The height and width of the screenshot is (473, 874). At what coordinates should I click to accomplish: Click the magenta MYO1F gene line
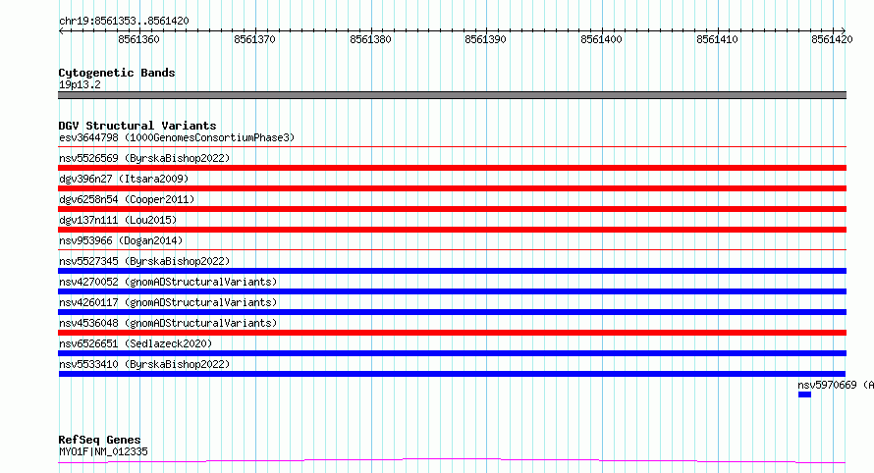tap(452, 460)
